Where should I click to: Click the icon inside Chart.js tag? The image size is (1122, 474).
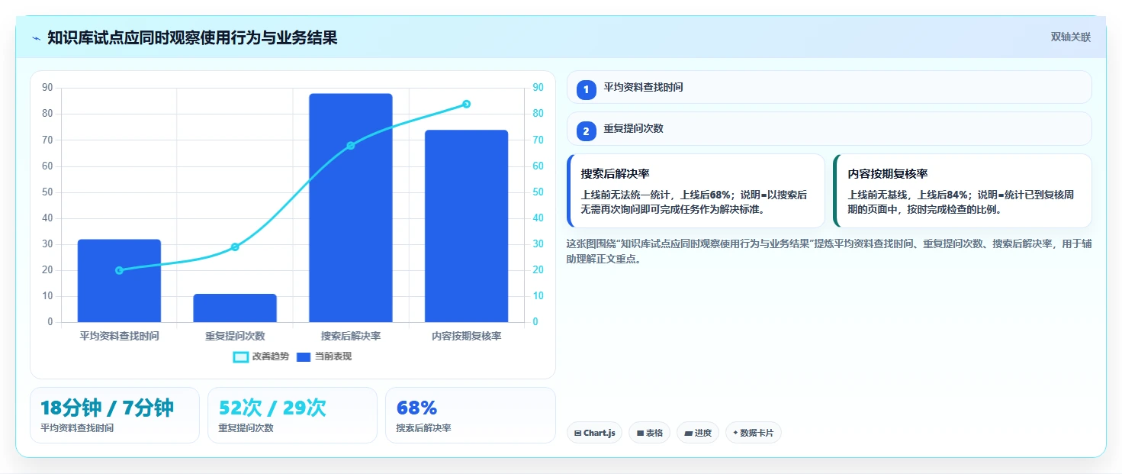point(578,433)
